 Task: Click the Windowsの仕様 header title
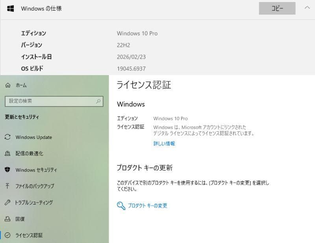[41, 8]
